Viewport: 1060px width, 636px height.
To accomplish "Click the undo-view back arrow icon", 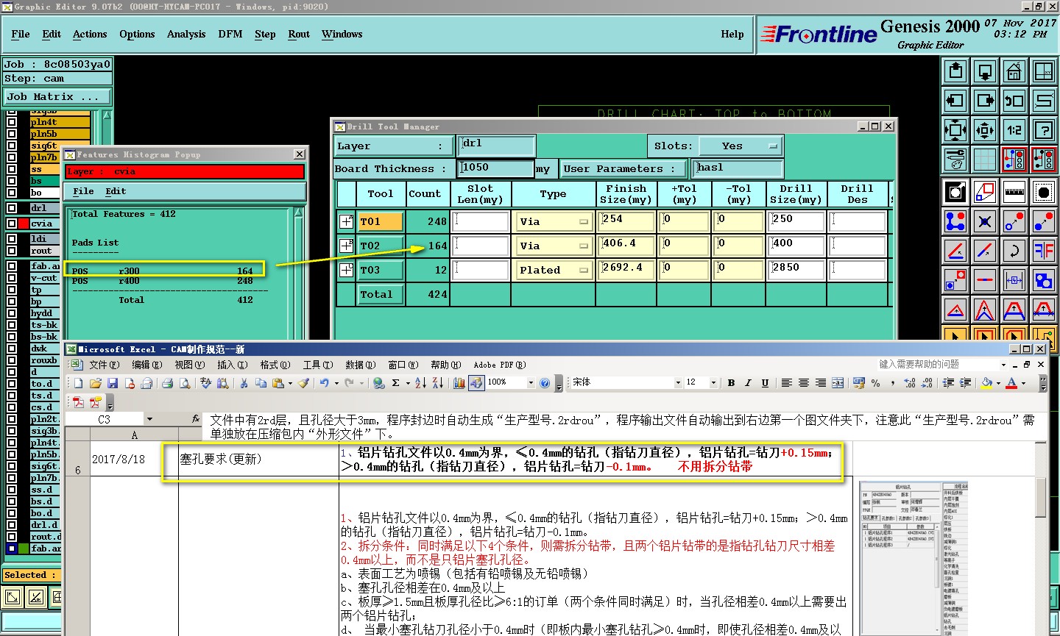I will pyautogui.click(x=1014, y=101).
